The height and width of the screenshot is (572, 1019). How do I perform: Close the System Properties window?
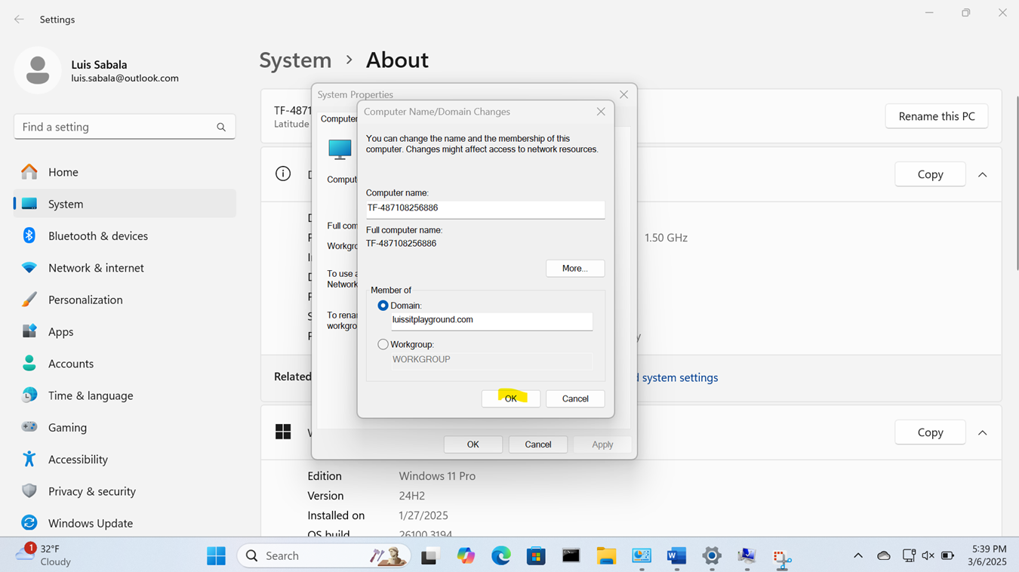pos(623,94)
